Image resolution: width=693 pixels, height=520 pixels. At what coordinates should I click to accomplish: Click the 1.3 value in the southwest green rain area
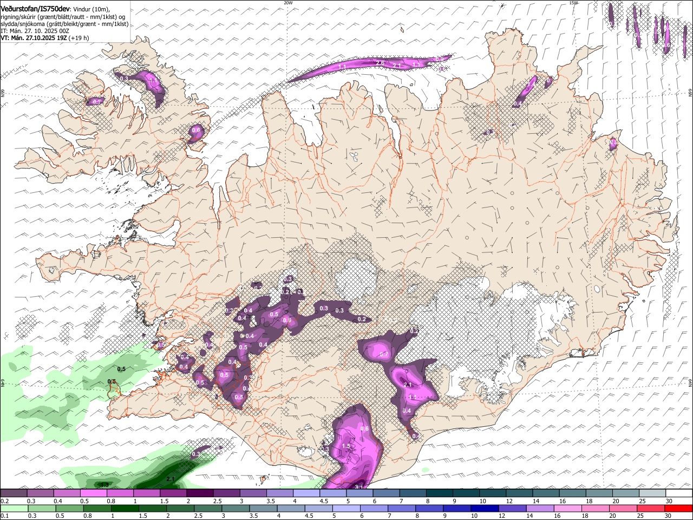click(x=104, y=484)
